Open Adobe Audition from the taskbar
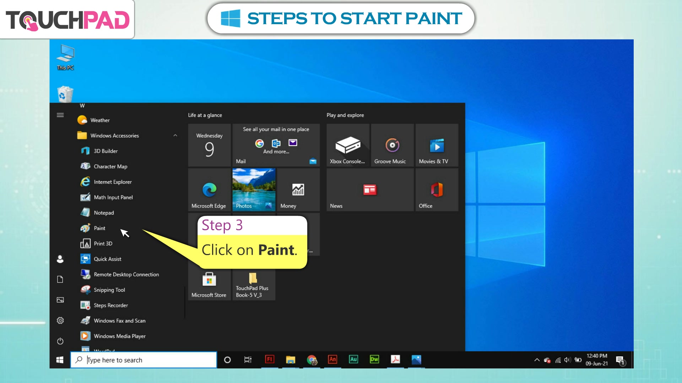Viewport: 682px width, 383px height. point(353,360)
